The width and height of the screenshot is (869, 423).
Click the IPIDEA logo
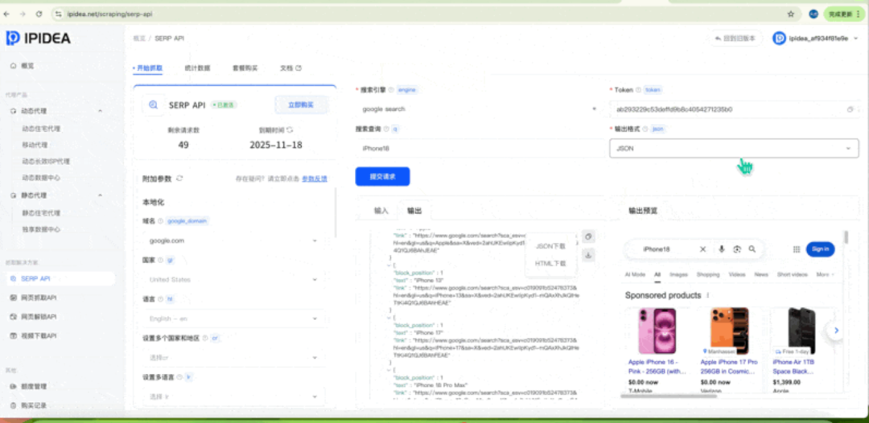tap(39, 39)
